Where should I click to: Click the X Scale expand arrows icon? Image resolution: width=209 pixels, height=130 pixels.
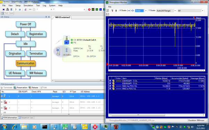click(129, 11)
